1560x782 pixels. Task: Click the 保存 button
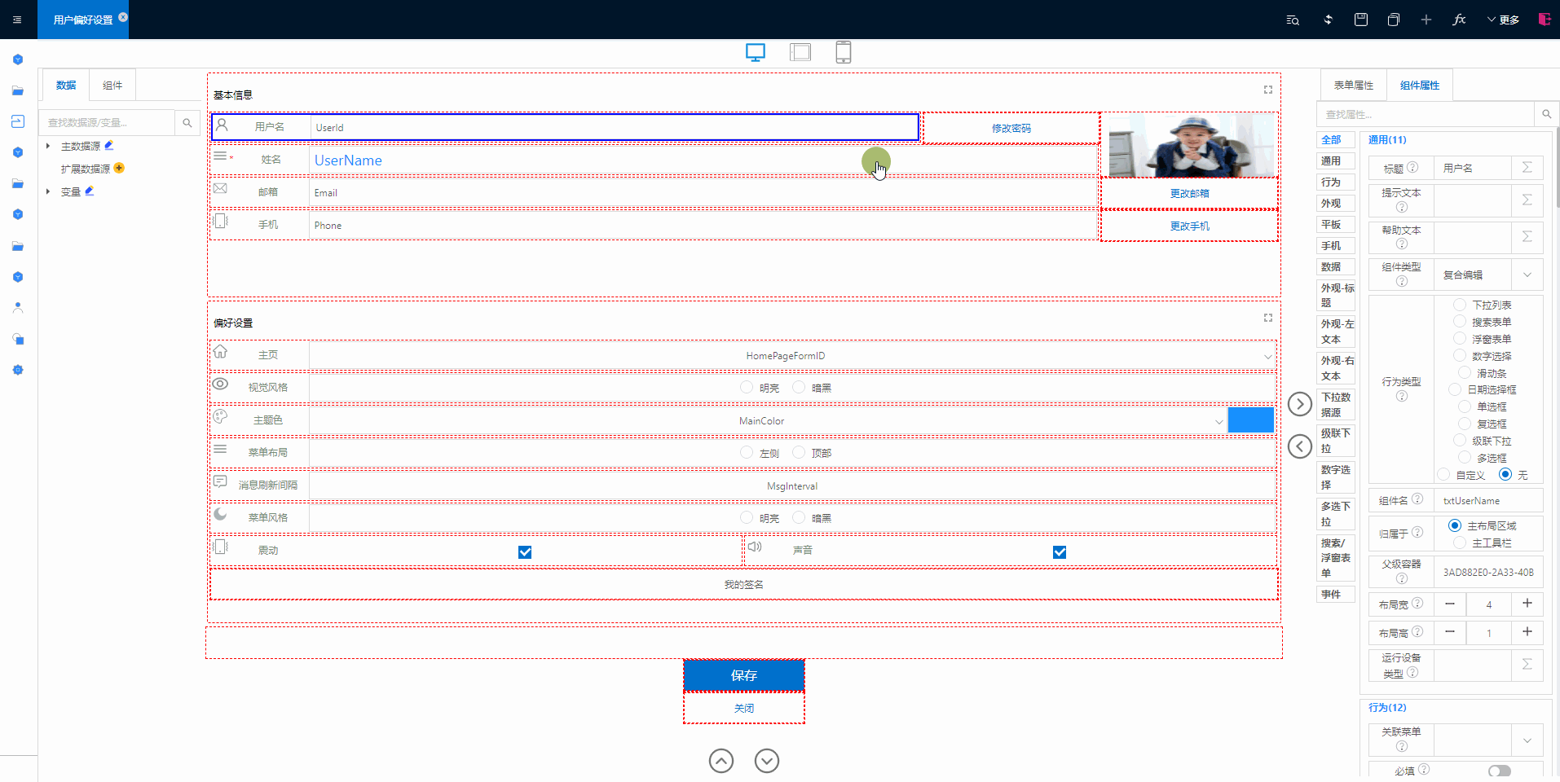click(744, 675)
